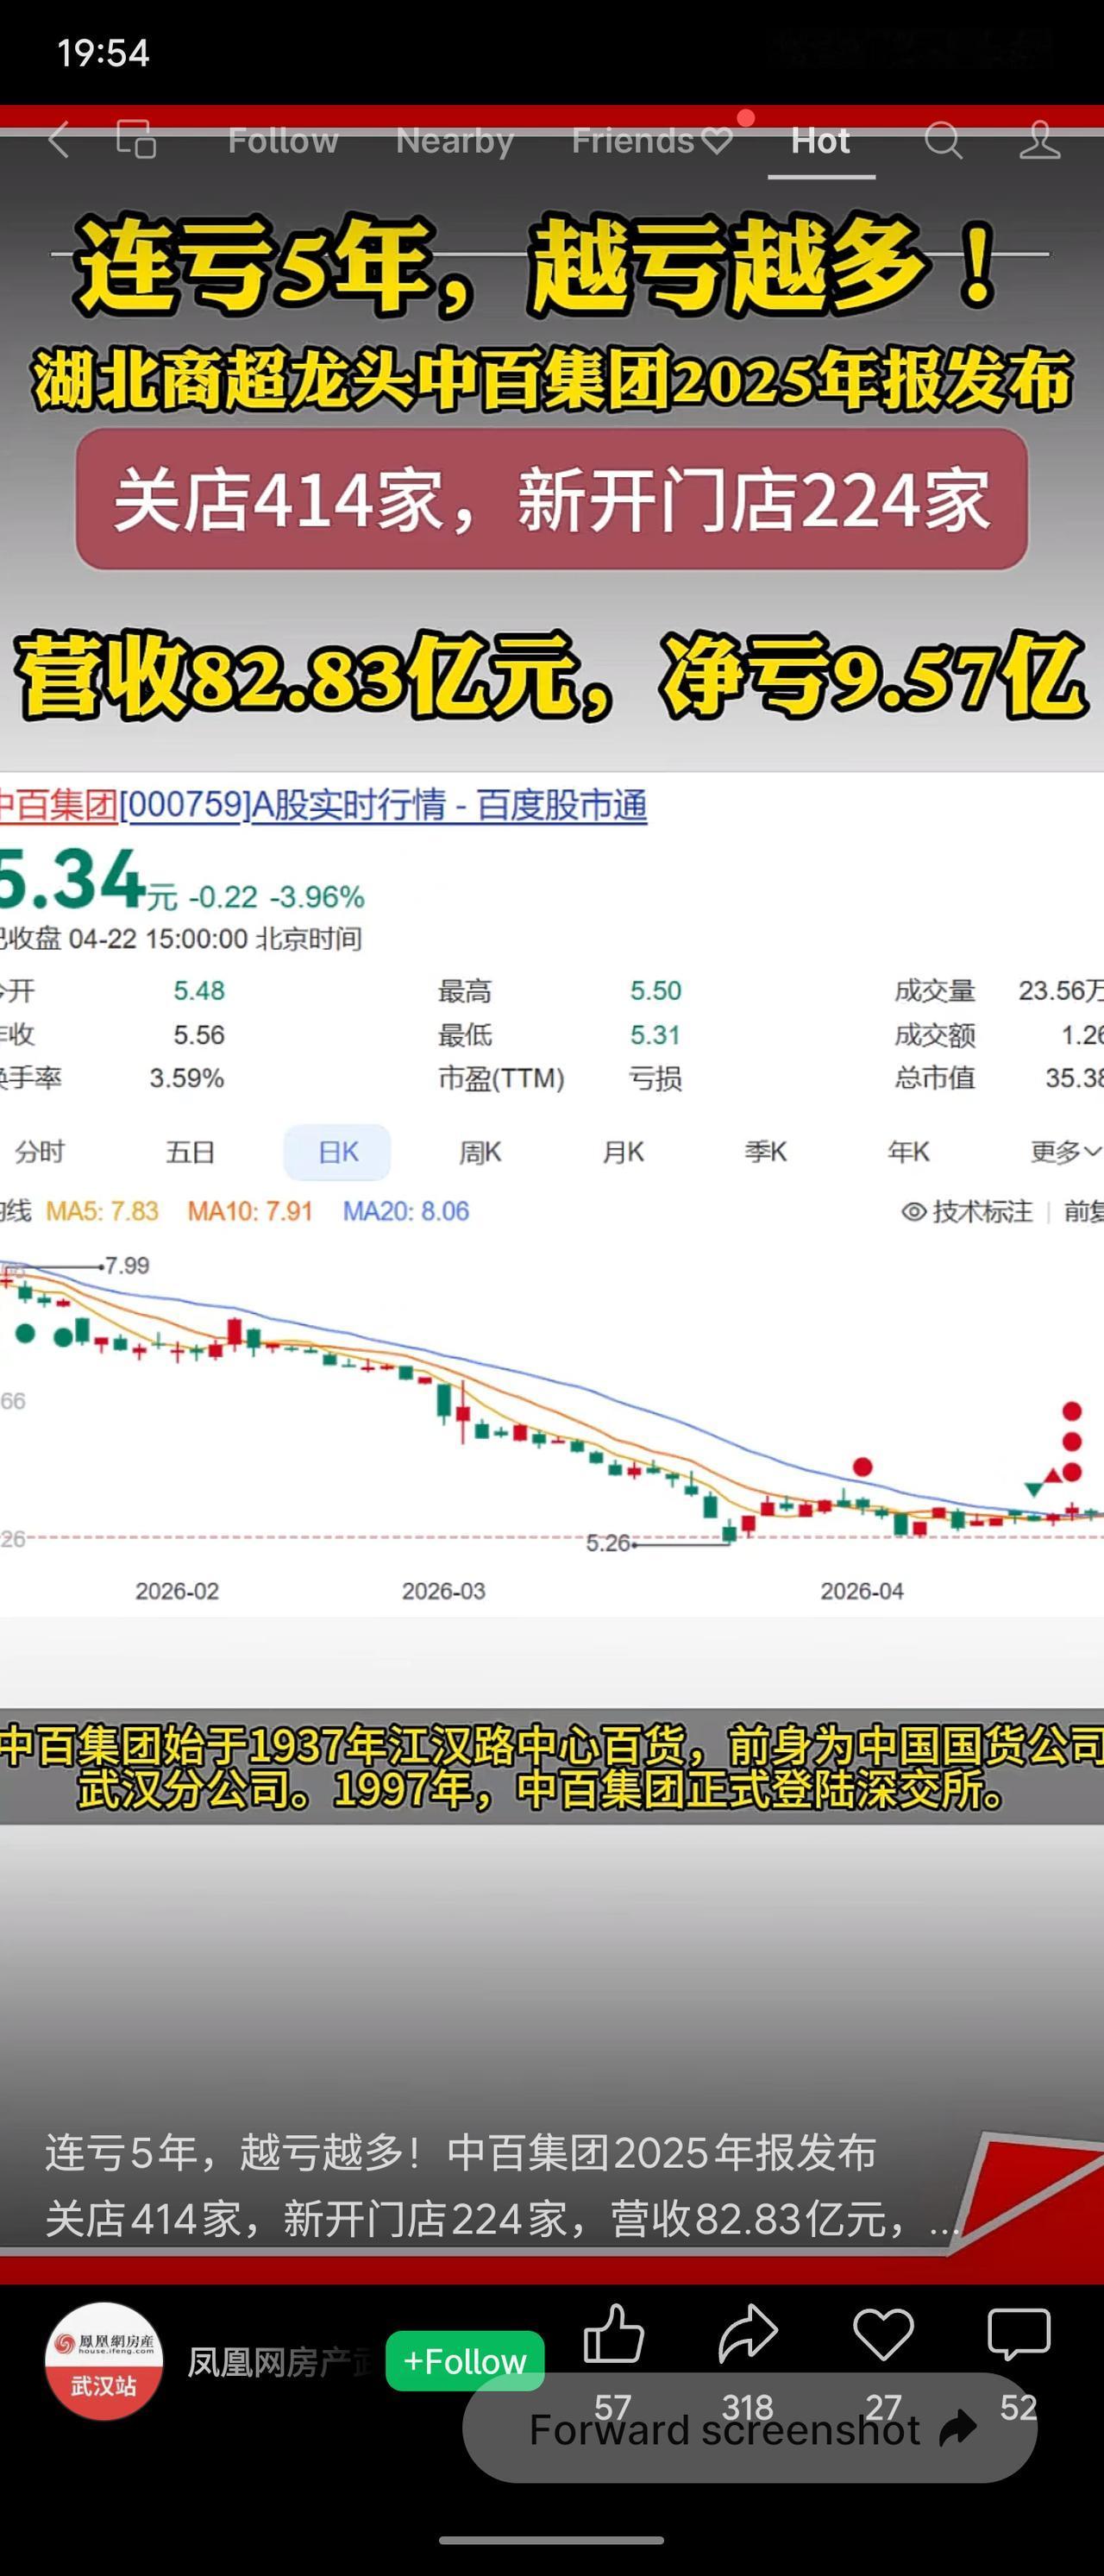Select the 周K chart tab
The height and width of the screenshot is (2576, 1104).
[x=480, y=1152]
